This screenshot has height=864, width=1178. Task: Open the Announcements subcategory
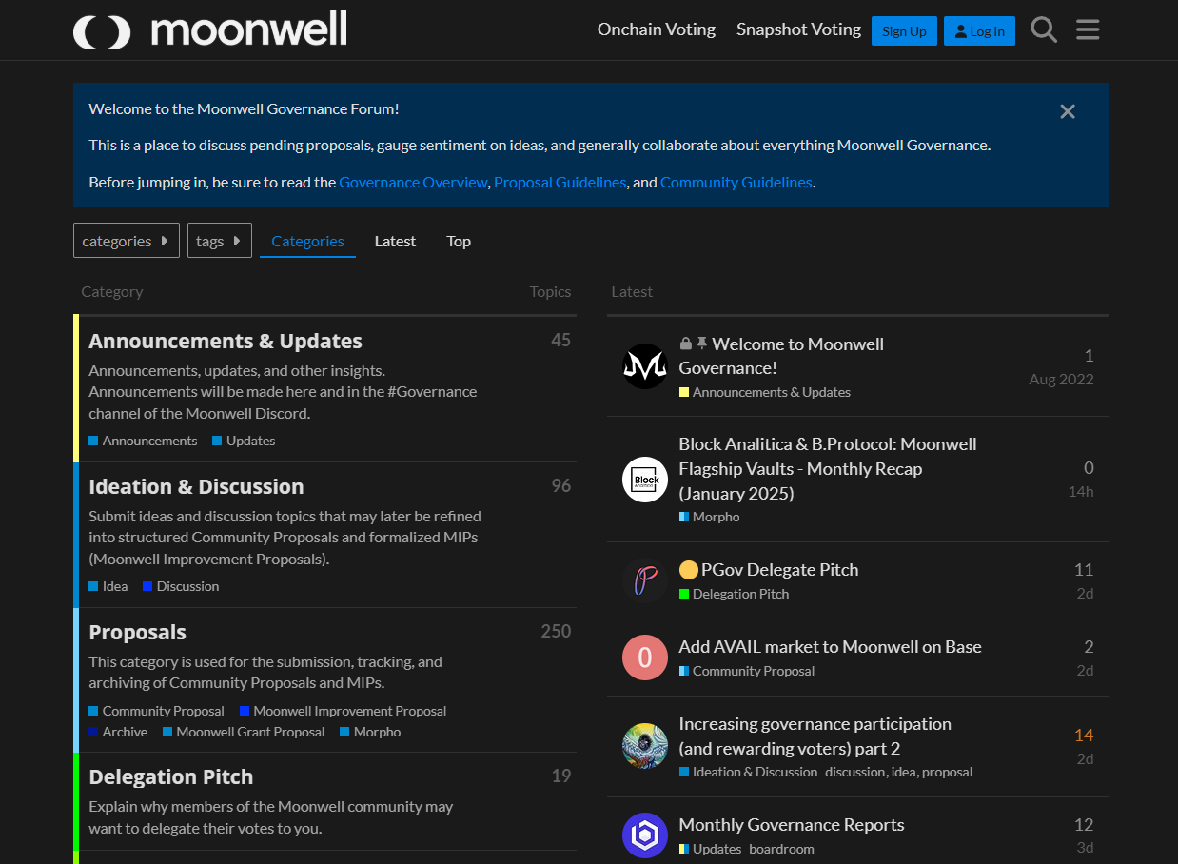[143, 441]
